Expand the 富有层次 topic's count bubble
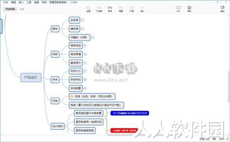 (x=85, y=63)
